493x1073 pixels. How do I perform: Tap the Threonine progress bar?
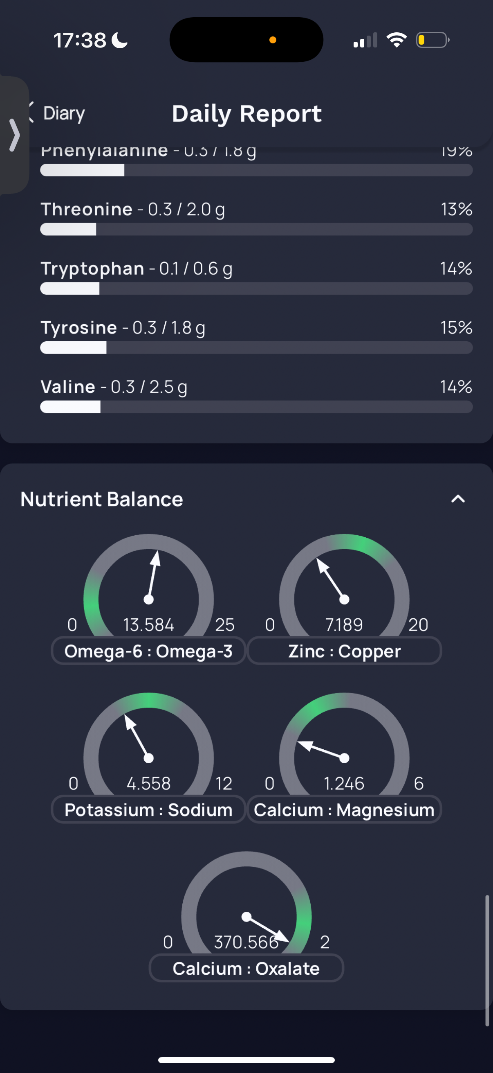(256, 229)
